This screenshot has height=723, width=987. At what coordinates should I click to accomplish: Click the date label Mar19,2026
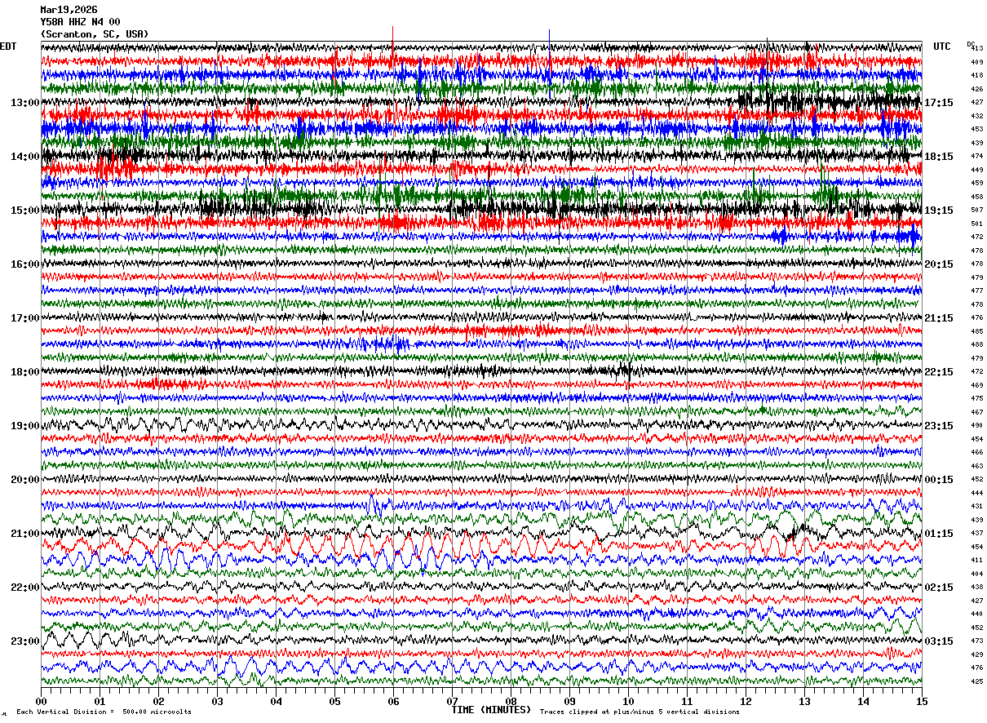(69, 10)
